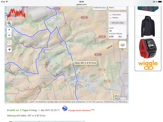163x122 pixels.
Task: Click the wiggle advertisement logo
Action: click(148, 65)
